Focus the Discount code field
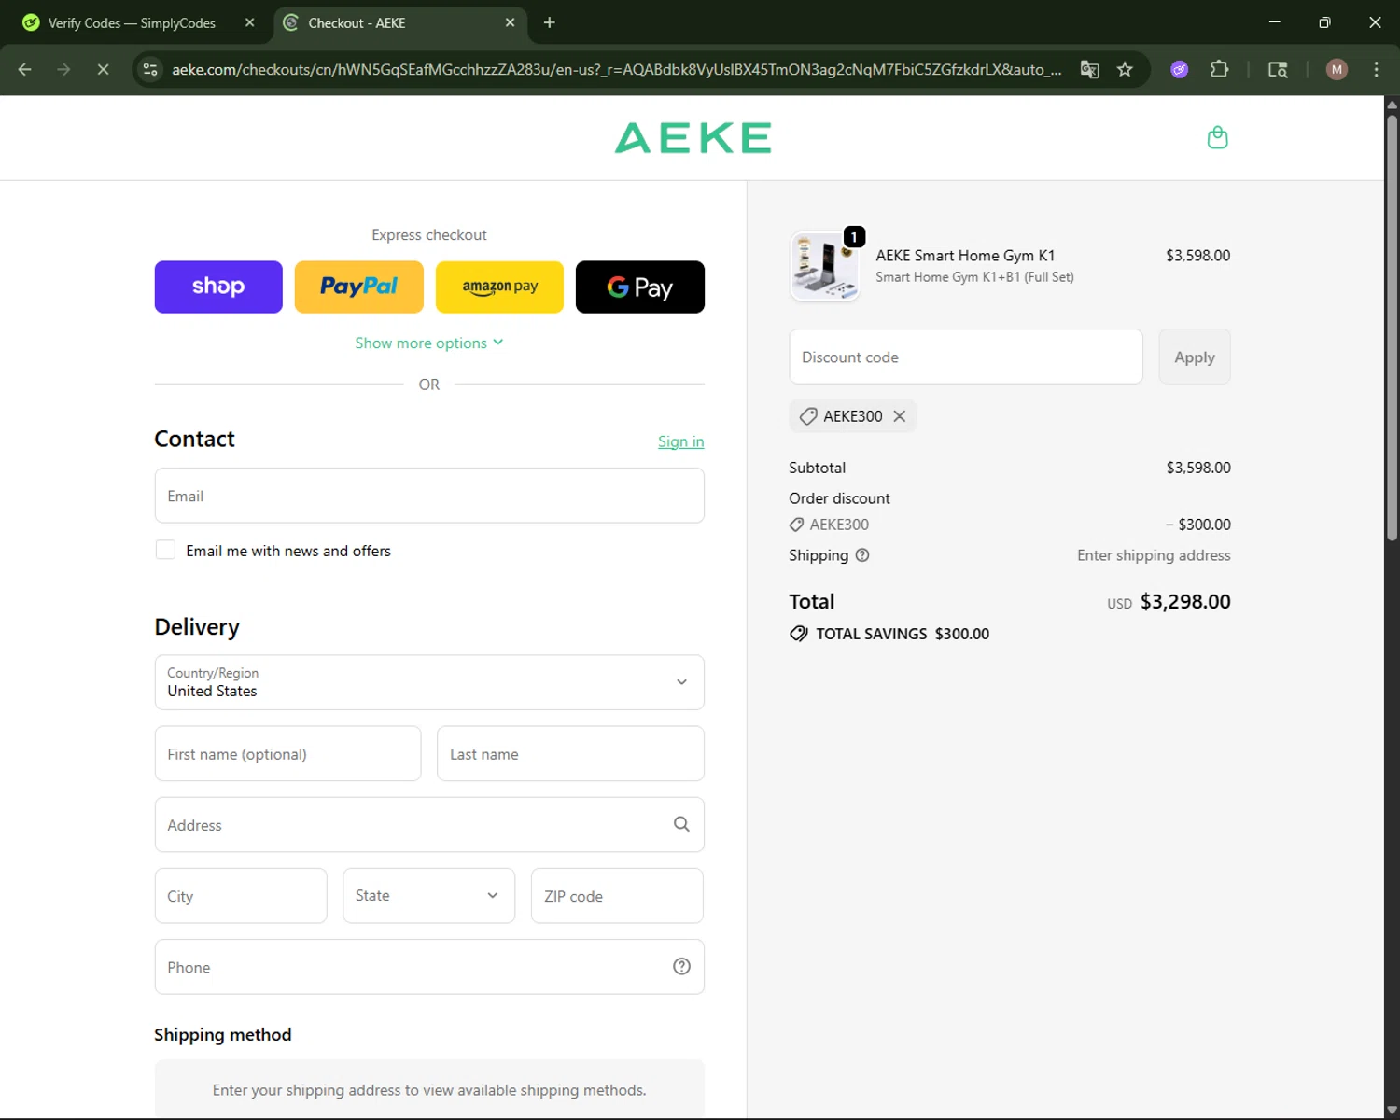The image size is (1400, 1120). tap(966, 357)
